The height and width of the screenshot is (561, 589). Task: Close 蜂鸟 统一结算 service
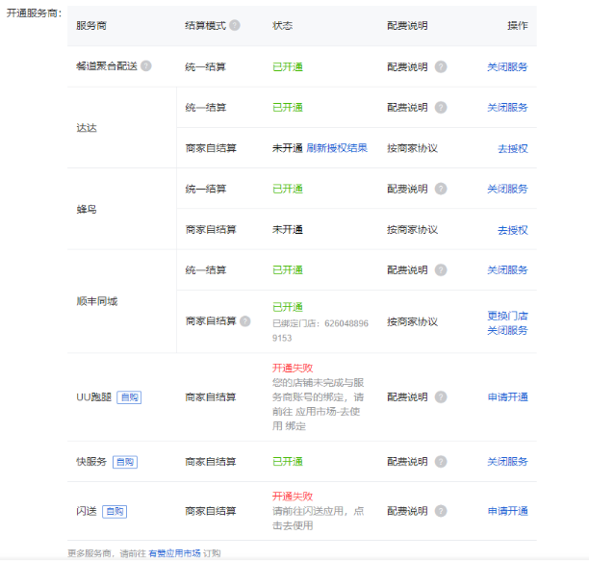(x=507, y=189)
